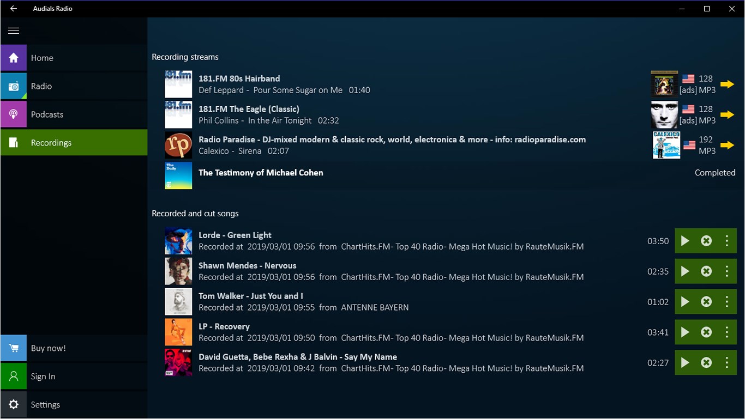Play the David Guetta, Bebe Rexha recording

point(685,362)
